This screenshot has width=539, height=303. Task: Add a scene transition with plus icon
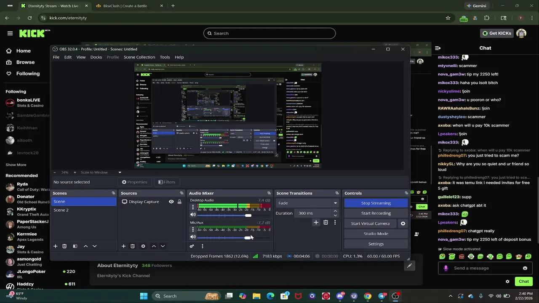click(316, 222)
